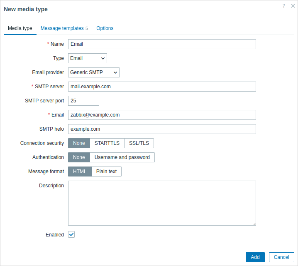Open the Options tab
This screenshot has height=266, width=298.
tap(105, 28)
